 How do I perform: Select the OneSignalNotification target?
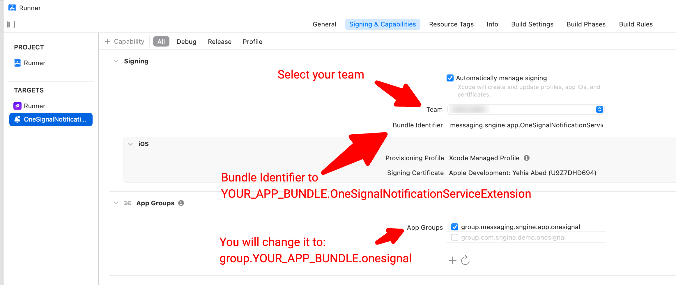(x=51, y=120)
